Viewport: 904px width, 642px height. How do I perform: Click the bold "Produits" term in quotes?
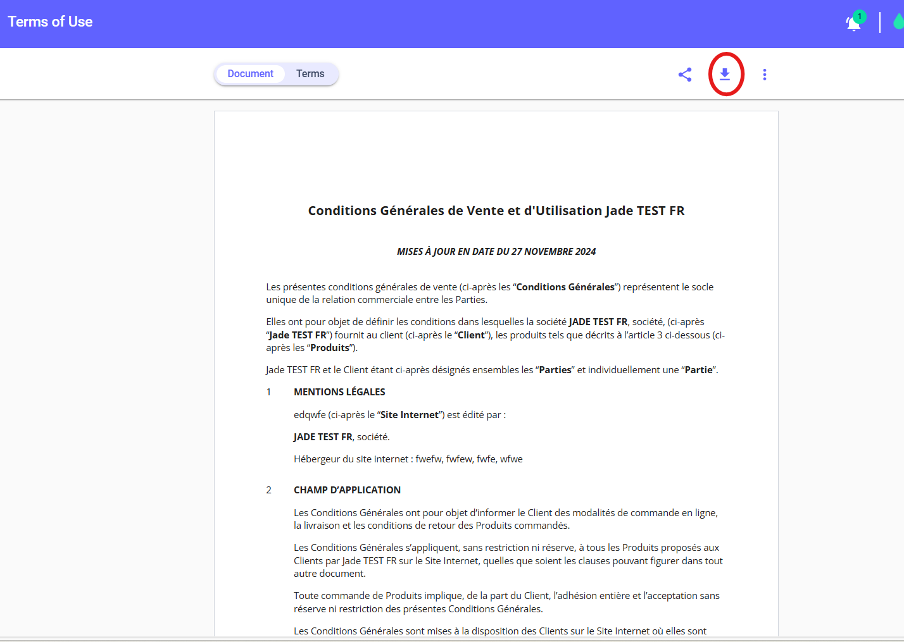(x=330, y=348)
